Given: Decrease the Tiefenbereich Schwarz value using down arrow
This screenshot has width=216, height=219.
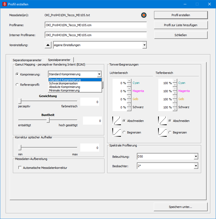Looking at the screenshot, I should [x=175, y=109].
